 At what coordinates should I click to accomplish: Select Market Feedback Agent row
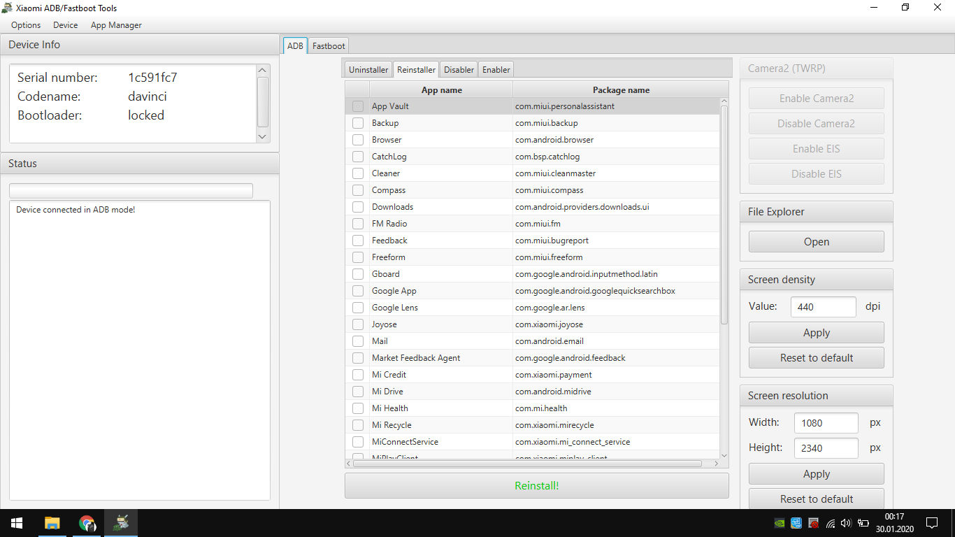[532, 358]
